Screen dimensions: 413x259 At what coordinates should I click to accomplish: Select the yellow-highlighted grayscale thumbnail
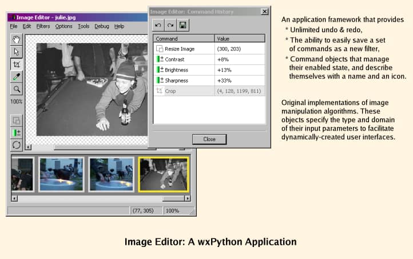[x=164, y=174]
